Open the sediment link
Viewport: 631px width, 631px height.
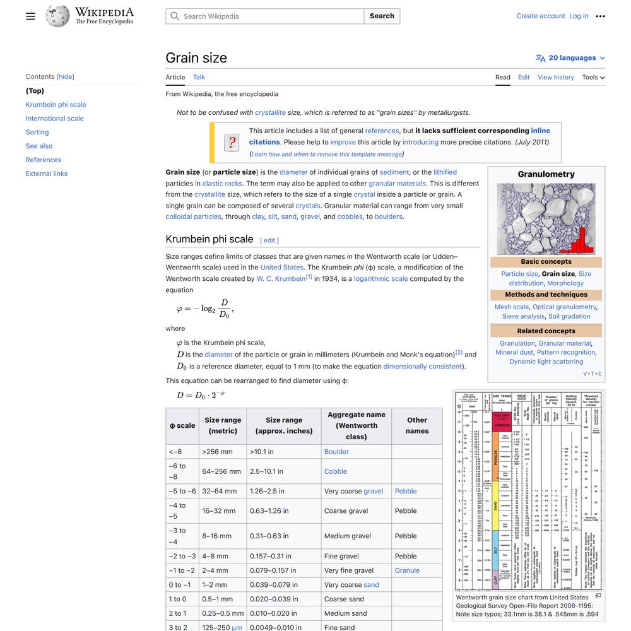point(394,172)
